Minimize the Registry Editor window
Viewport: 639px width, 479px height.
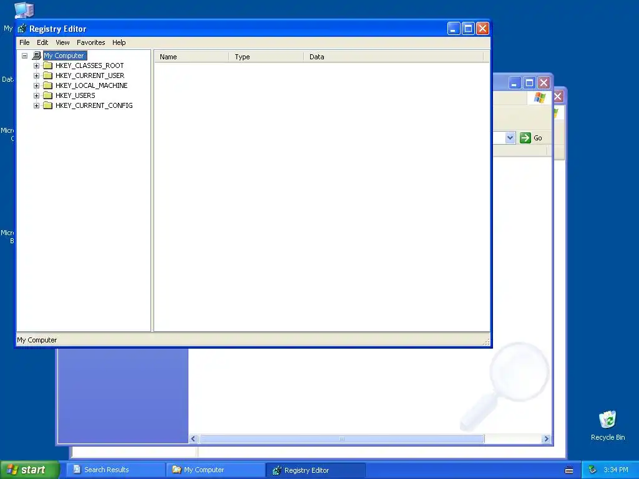(454, 29)
